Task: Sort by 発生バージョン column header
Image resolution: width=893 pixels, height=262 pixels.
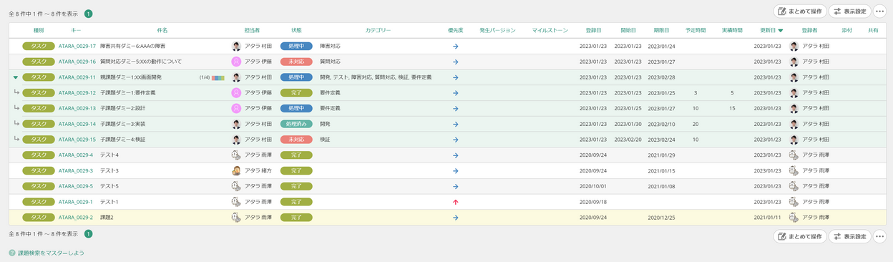Action: [x=497, y=30]
